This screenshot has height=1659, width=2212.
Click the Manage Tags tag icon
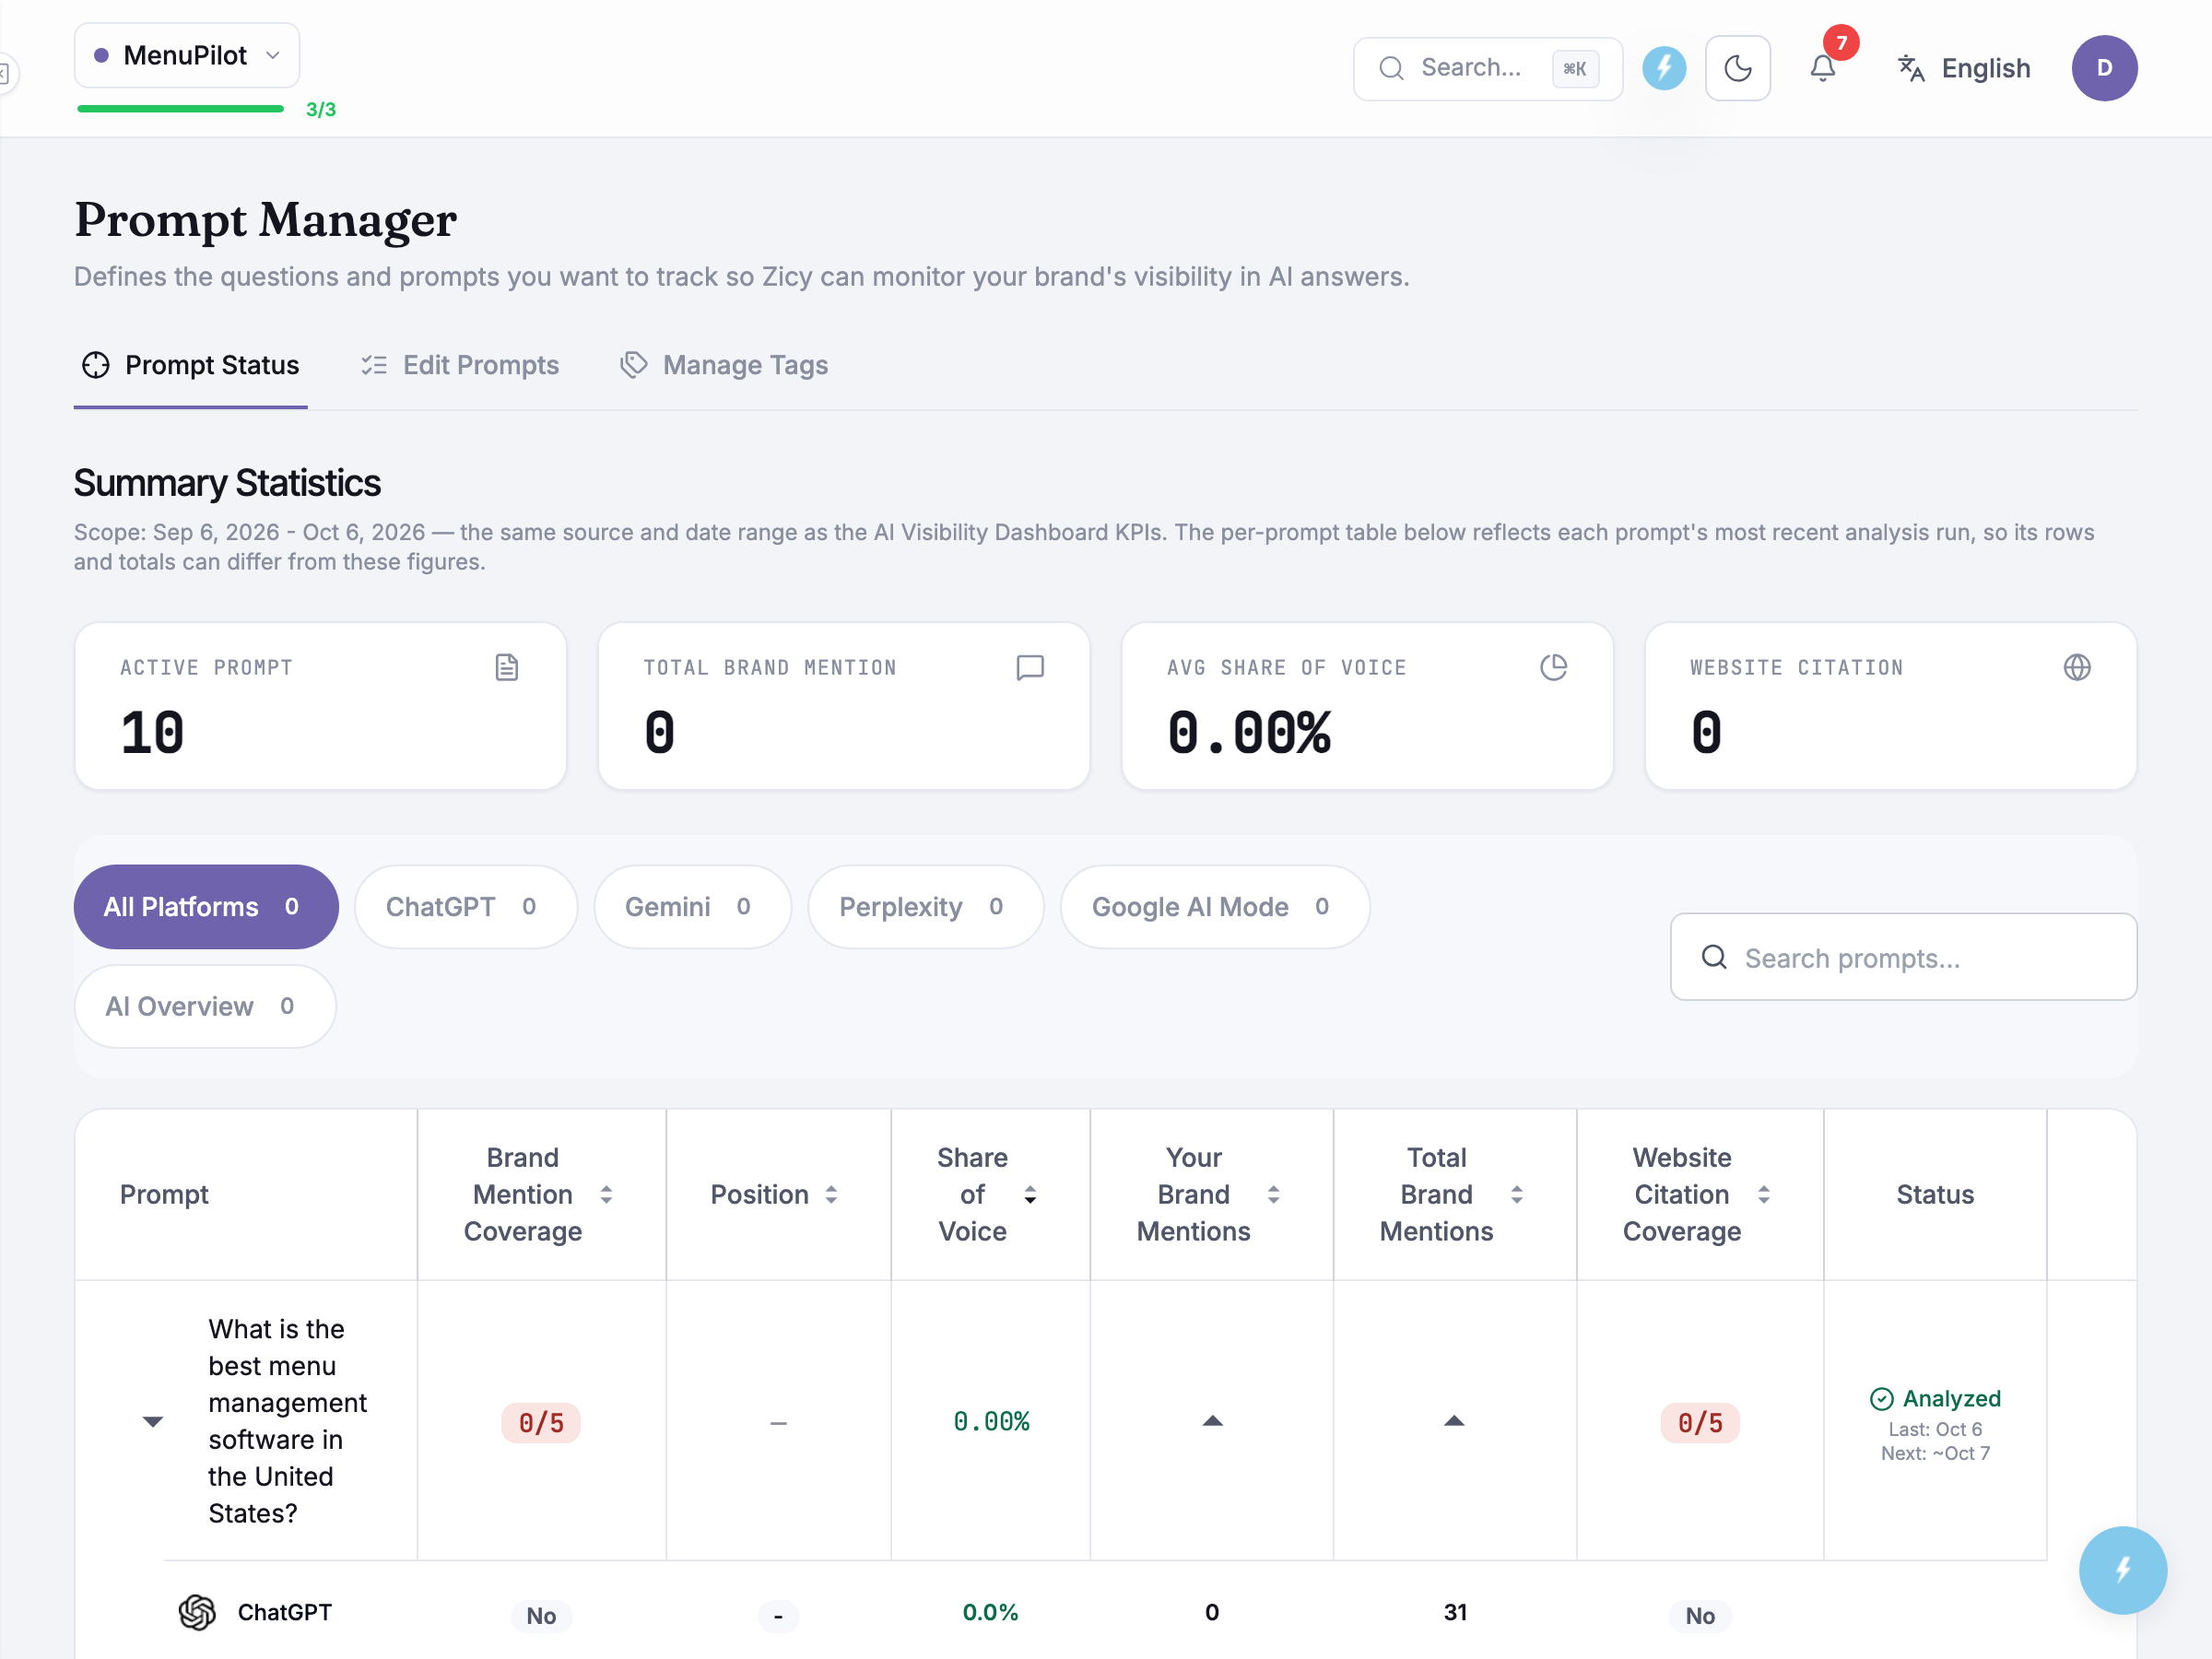point(634,365)
